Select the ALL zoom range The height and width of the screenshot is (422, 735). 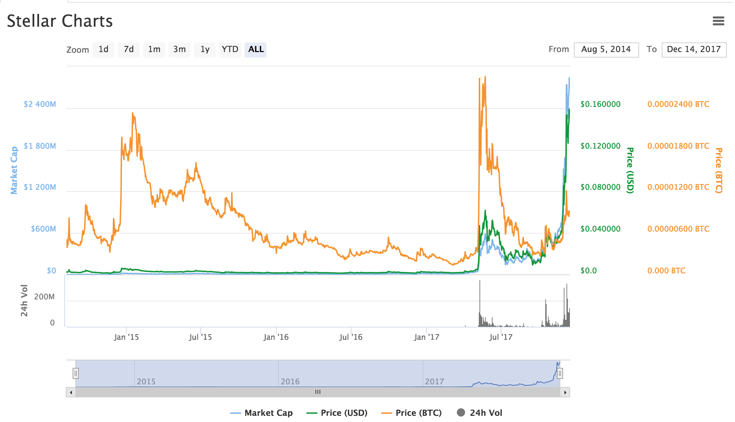tap(256, 50)
